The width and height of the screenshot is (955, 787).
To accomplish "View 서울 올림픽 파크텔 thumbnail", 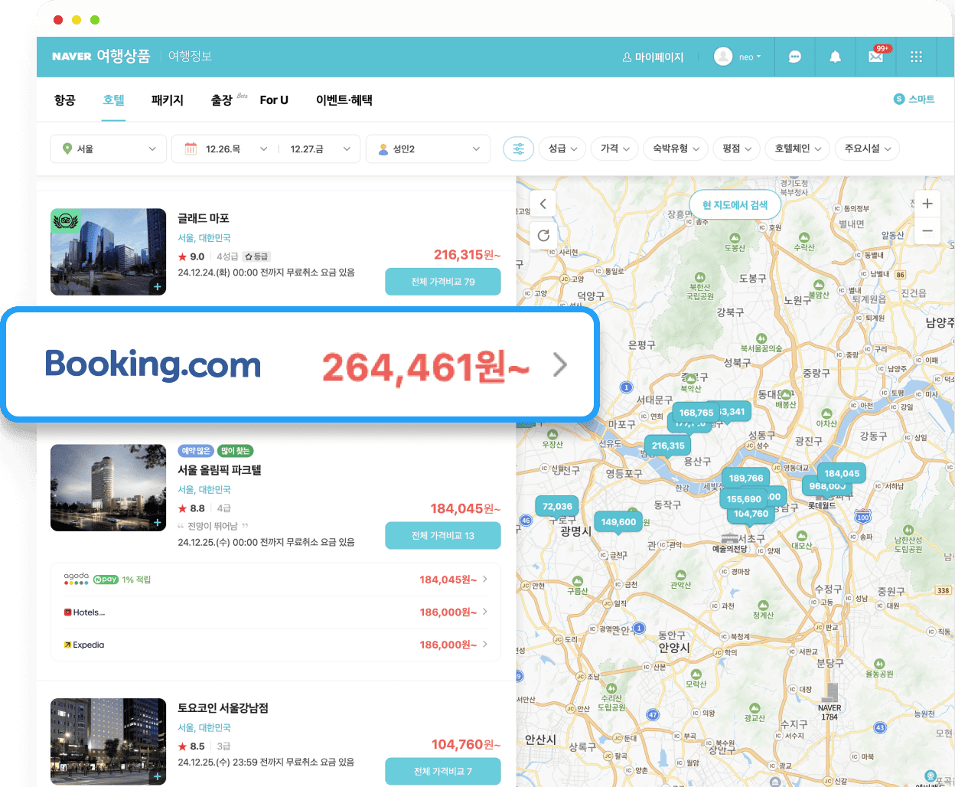I will pos(108,488).
